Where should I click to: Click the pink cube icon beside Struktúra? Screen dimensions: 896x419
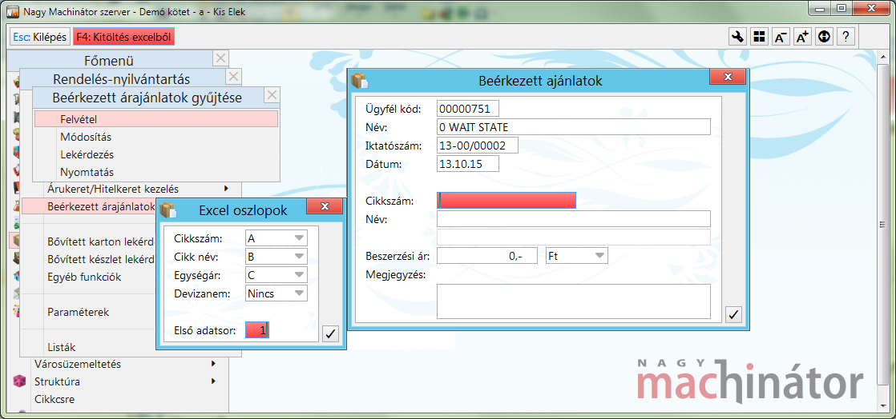pos(19,381)
